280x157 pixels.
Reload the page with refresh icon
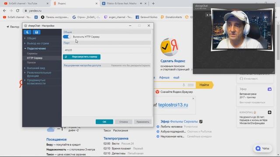click(x=17, y=10)
